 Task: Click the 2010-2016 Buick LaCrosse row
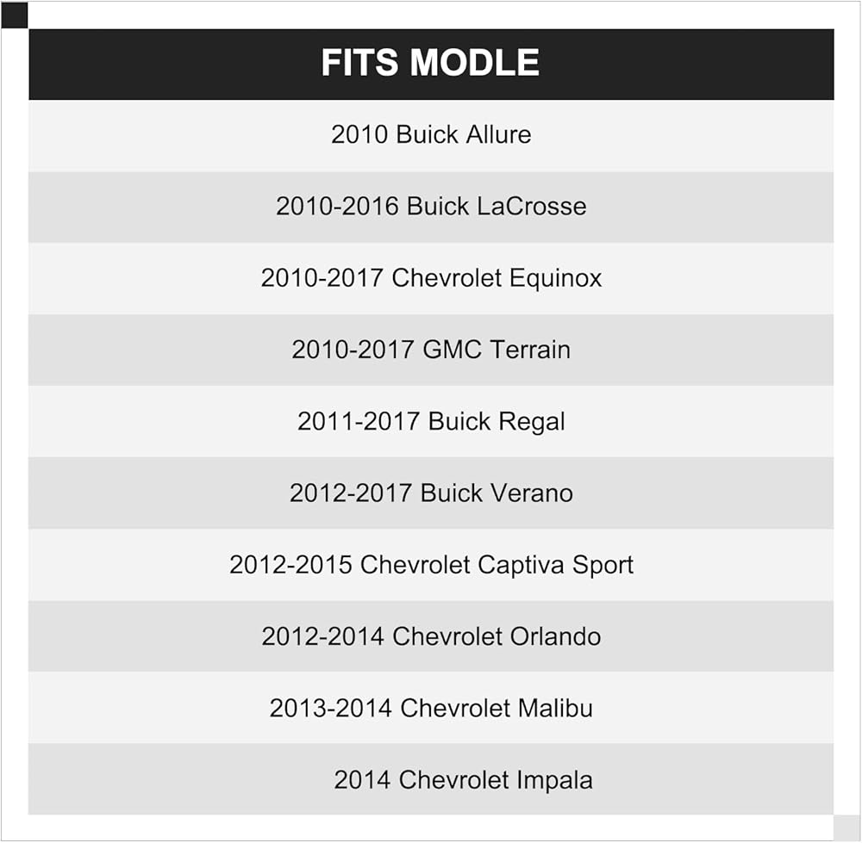coord(431,207)
